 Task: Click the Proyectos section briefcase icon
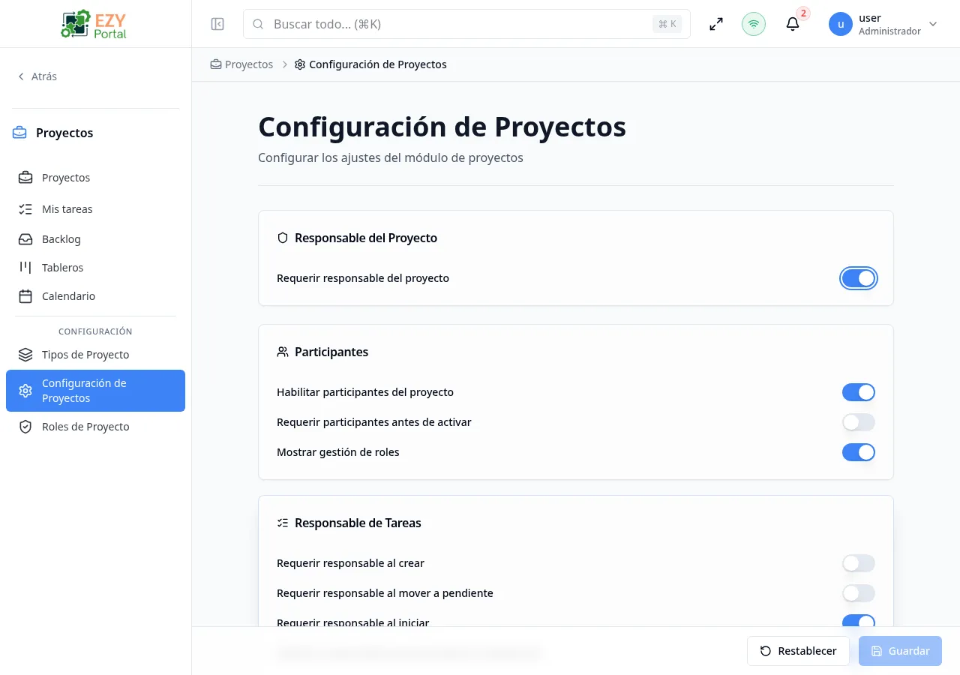[19, 133]
